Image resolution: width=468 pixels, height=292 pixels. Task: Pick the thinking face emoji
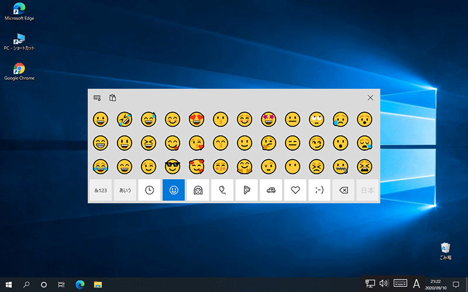point(268,143)
